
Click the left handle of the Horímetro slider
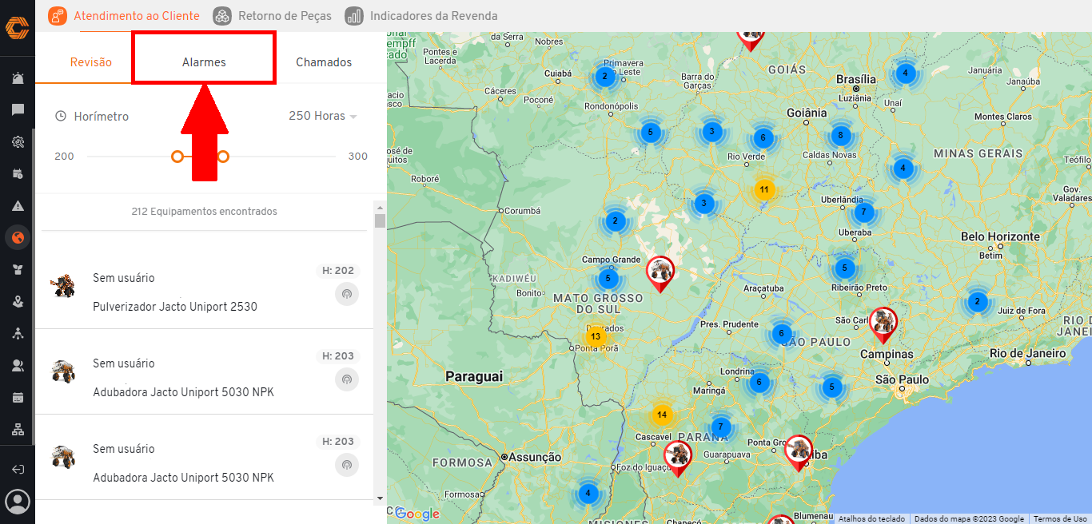pyautogui.click(x=177, y=157)
